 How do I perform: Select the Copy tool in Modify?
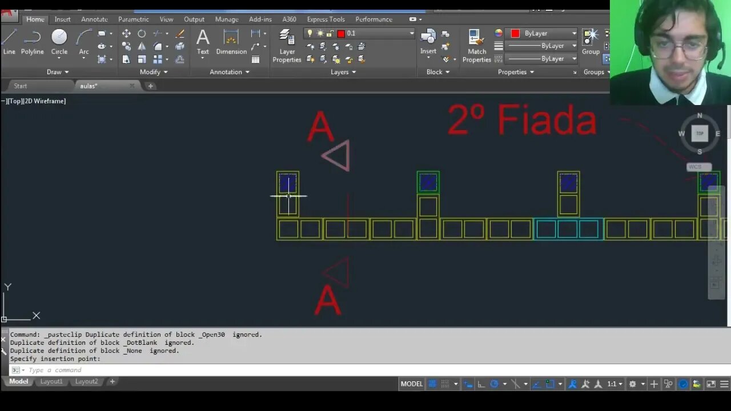coord(126,46)
